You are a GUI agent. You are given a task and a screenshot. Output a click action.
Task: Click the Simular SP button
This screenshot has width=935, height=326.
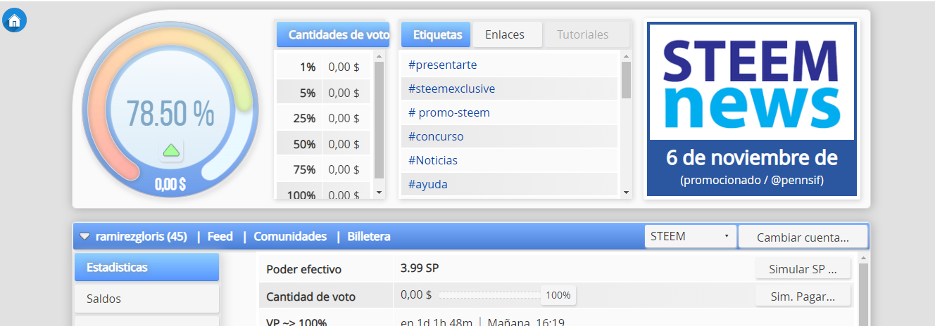(803, 268)
